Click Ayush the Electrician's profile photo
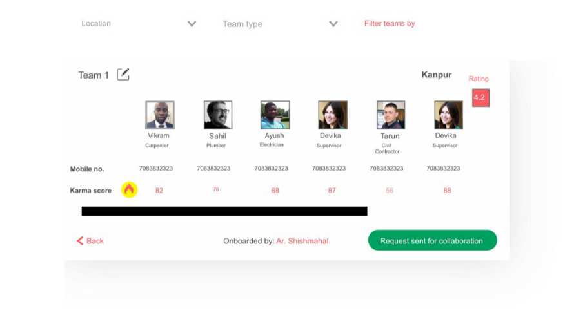Viewport: 574px width, 322px height. (275, 115)
